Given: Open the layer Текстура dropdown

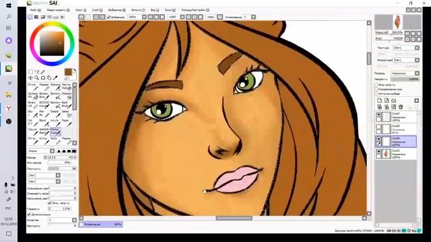Looking at the screenshot, I should 417,48.
